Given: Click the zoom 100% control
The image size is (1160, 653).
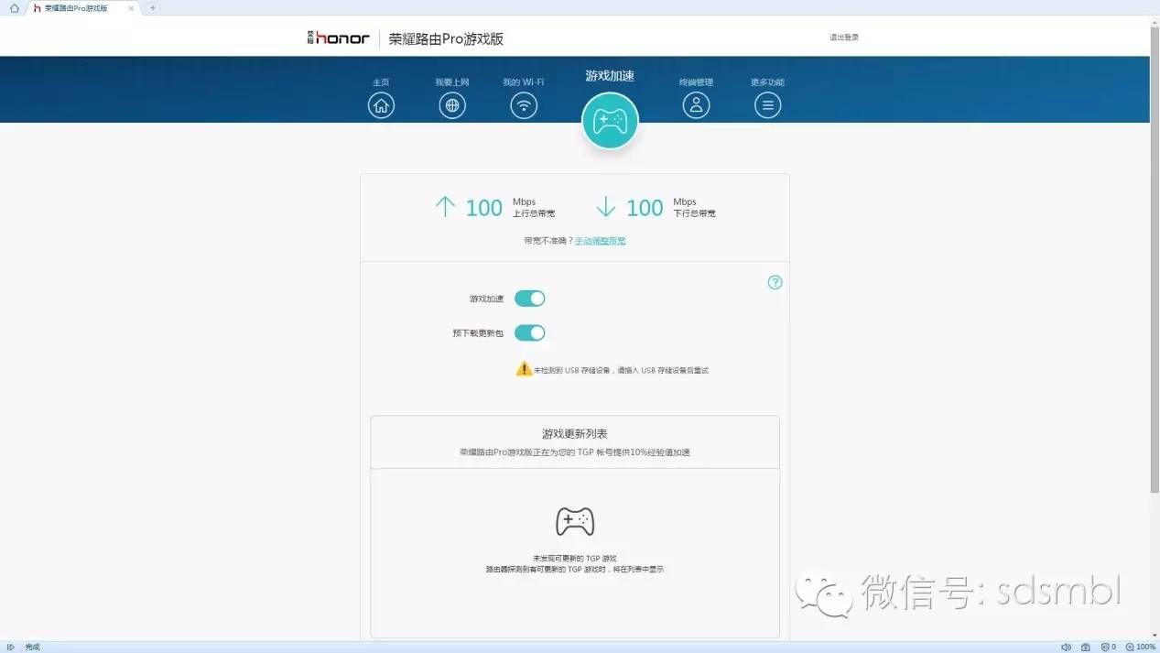Looking at the screenshot, I should click(x=1141, y=647).
